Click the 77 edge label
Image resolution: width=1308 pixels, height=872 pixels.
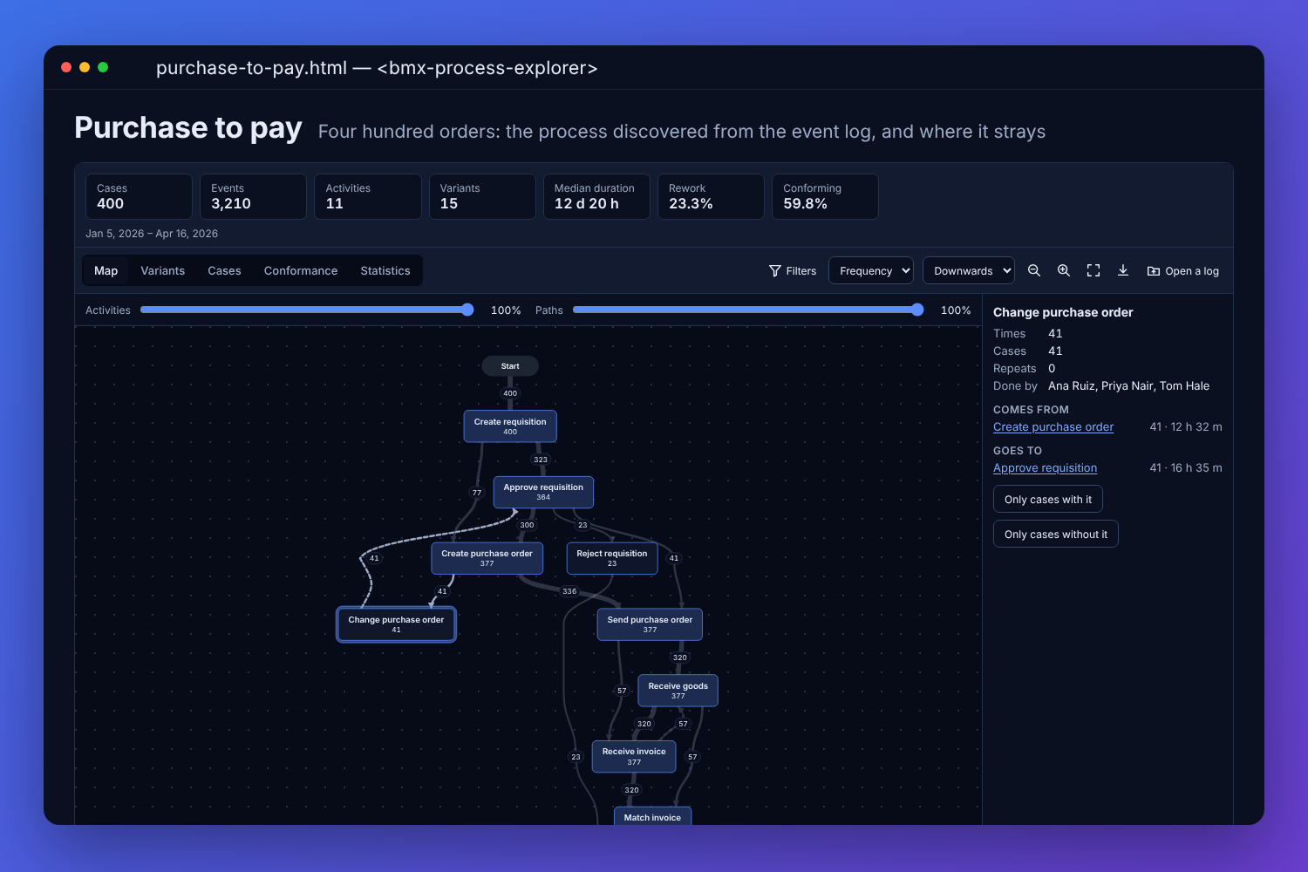click(477, 493)
